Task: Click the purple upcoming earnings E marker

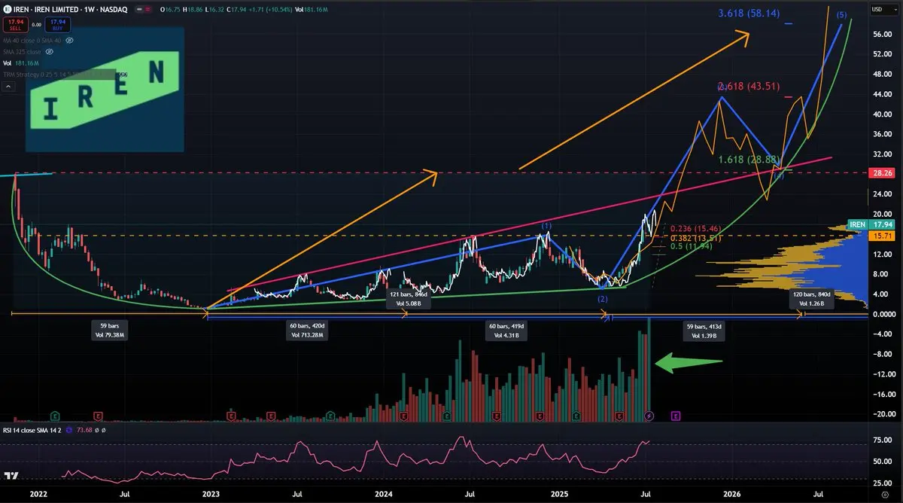Action: 676,415
